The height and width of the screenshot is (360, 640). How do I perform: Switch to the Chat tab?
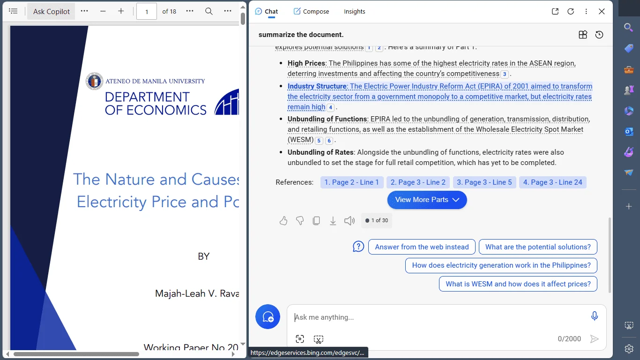tap(267, 11)
